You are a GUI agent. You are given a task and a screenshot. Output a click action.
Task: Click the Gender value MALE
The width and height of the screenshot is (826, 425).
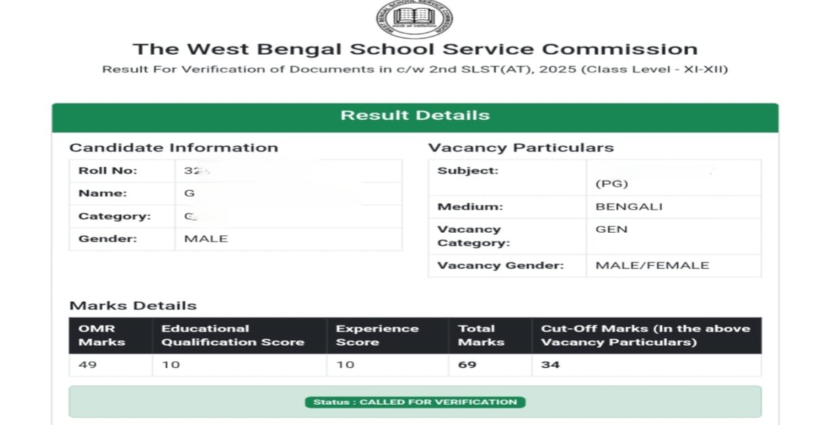tap(206, 239)
